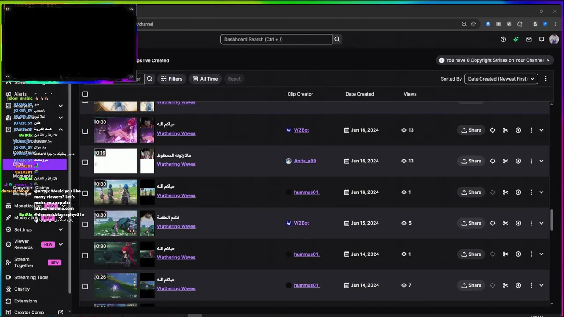The height and width of the screenshot is (317, 564).
Task: Open Settings in the sidebar
Action: [x=22, y=229]
